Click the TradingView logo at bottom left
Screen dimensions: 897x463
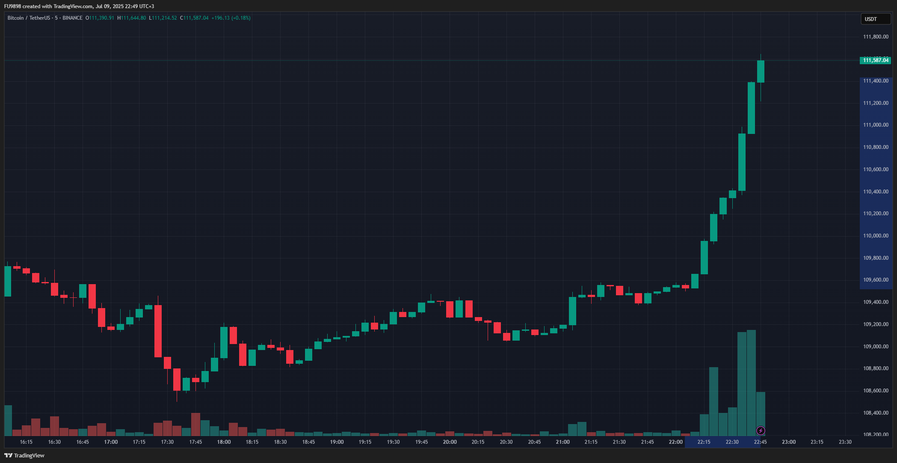pos(24,455)
